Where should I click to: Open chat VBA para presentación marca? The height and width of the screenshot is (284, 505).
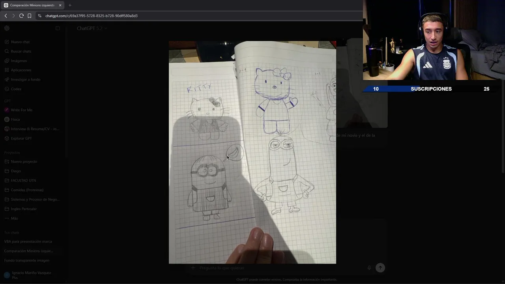tap(28, 241)
